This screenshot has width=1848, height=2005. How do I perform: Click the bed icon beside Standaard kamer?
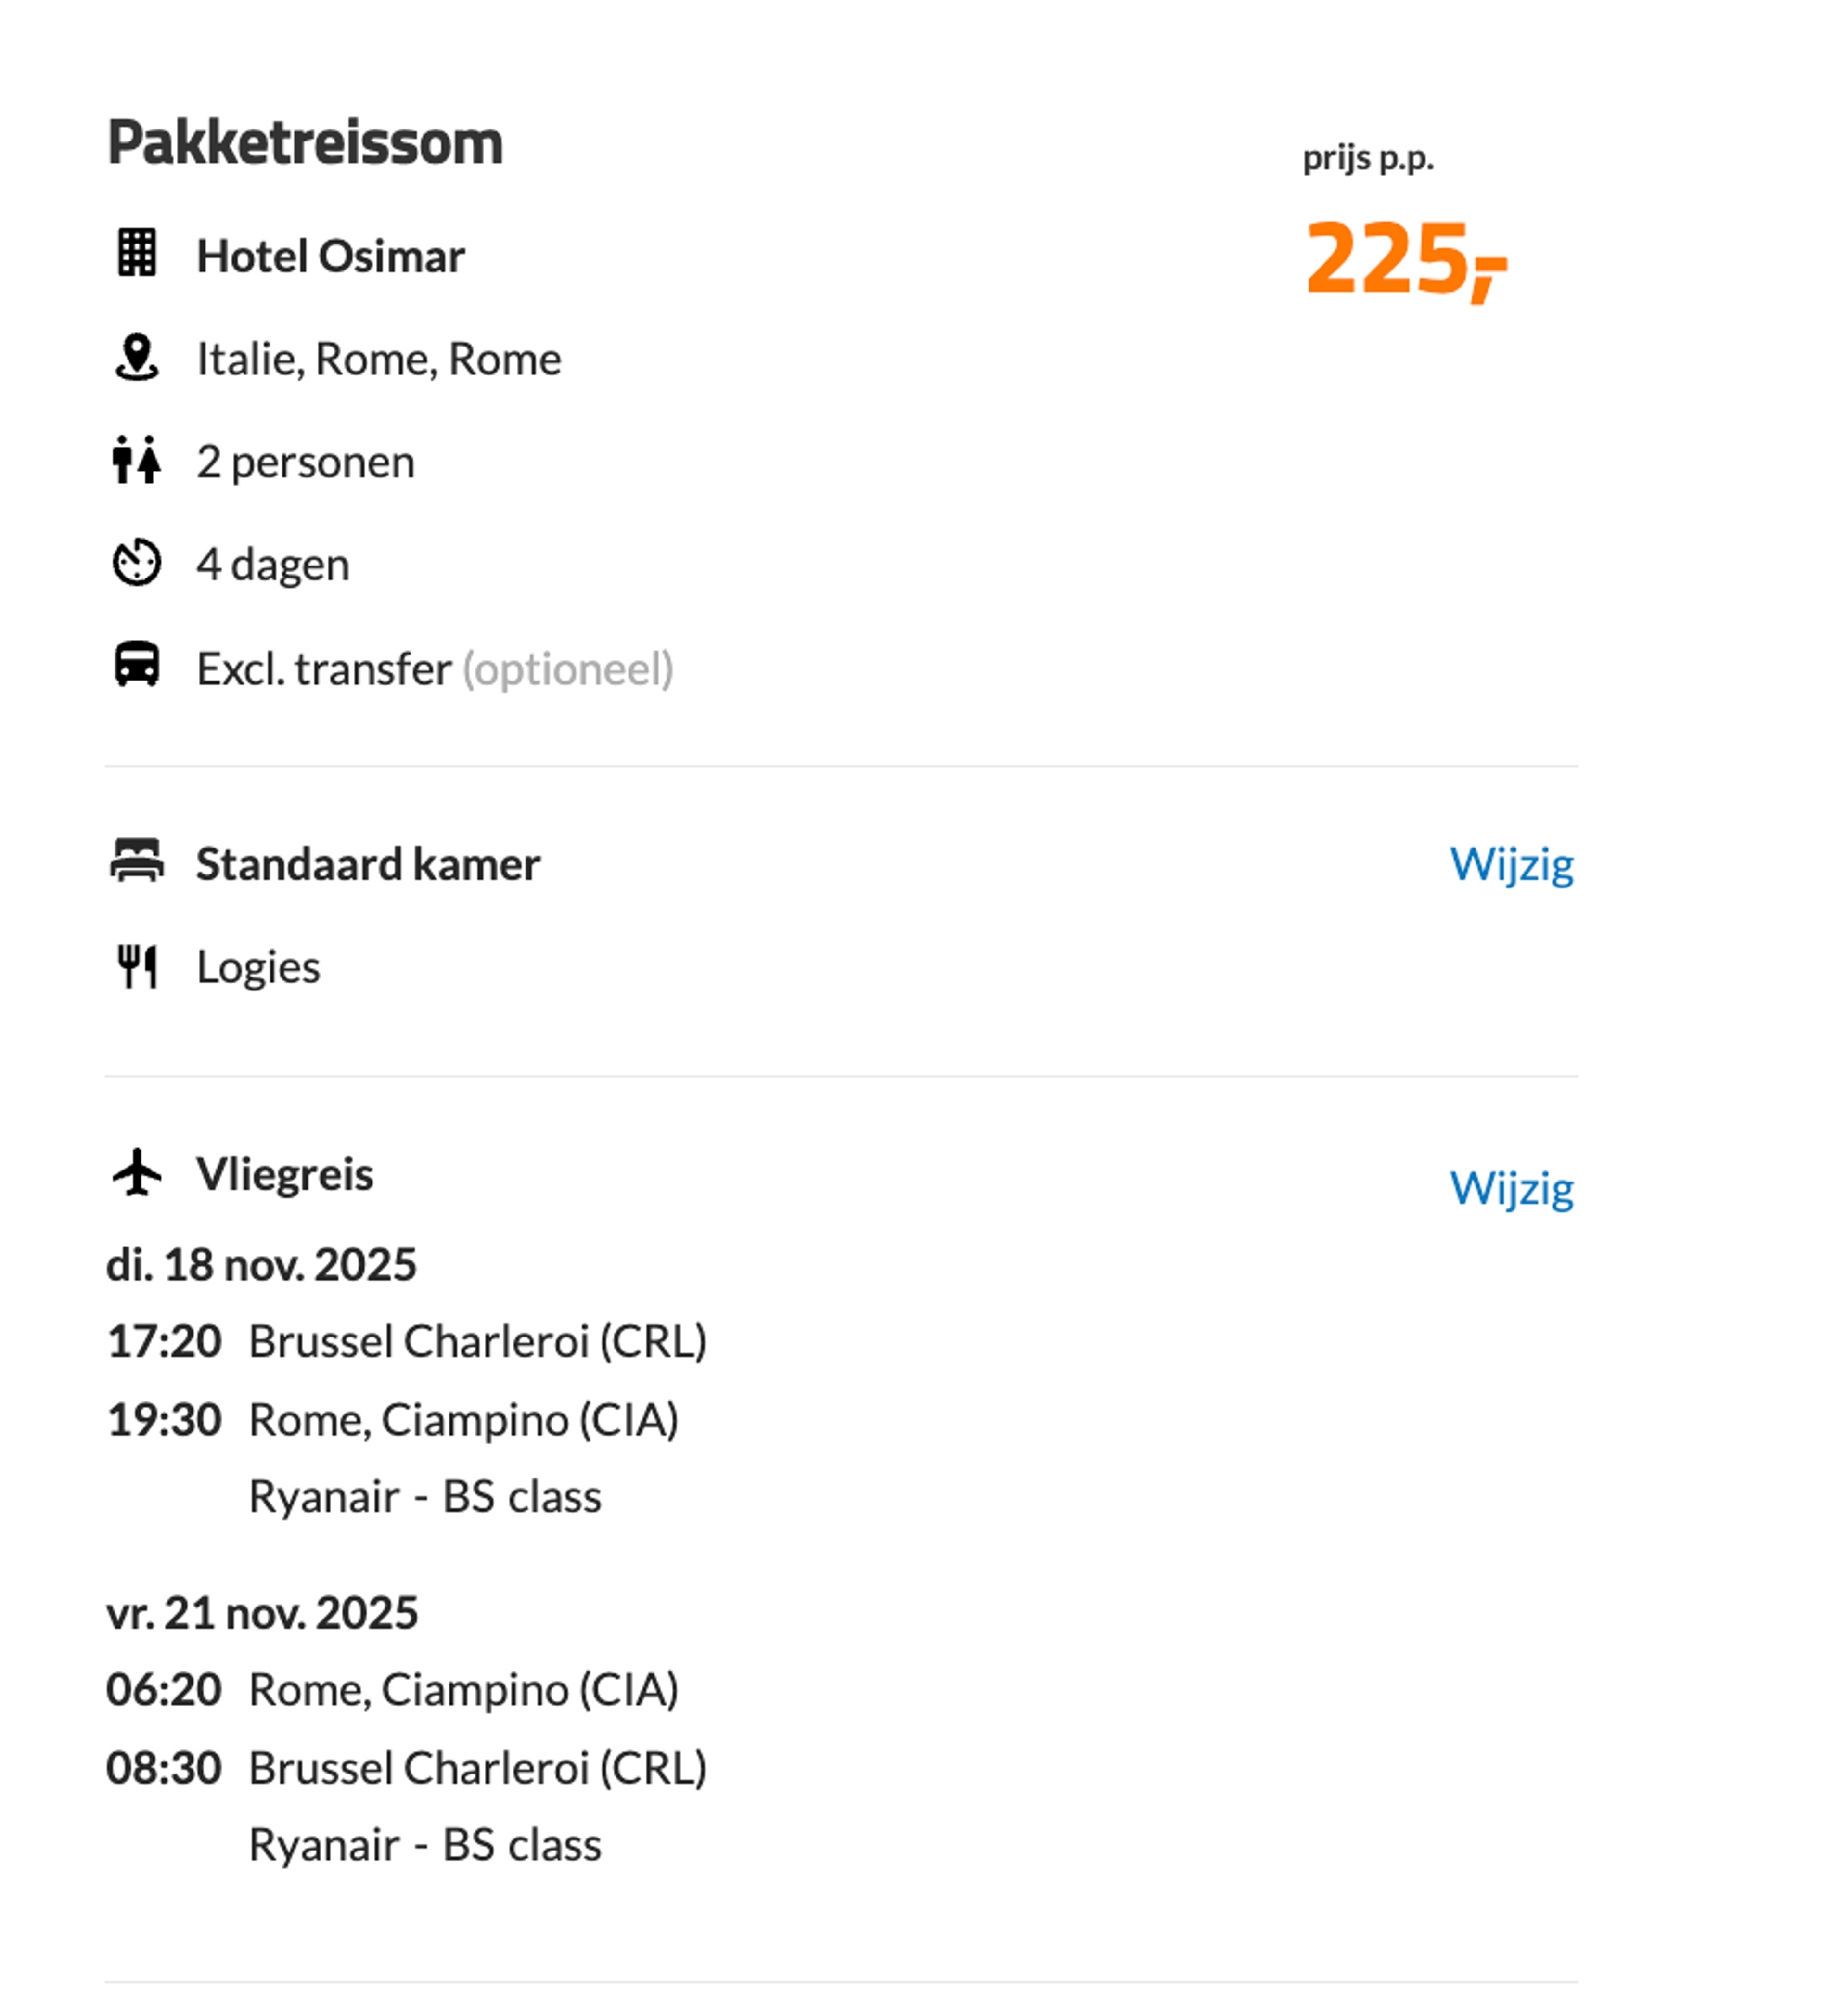[x=137, y=862]
